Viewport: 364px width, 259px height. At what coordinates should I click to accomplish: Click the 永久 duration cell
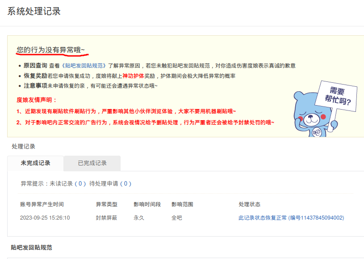coord(139,218)
